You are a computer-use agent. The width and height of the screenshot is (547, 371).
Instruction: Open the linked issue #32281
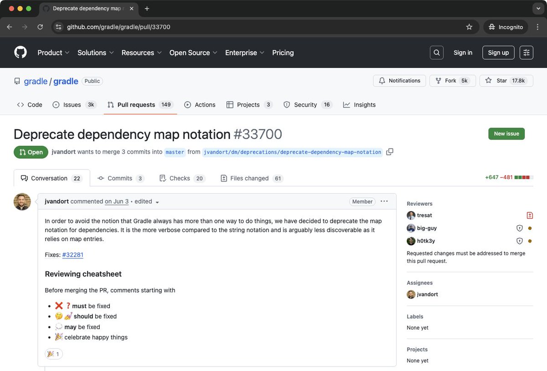coord(73,255)
